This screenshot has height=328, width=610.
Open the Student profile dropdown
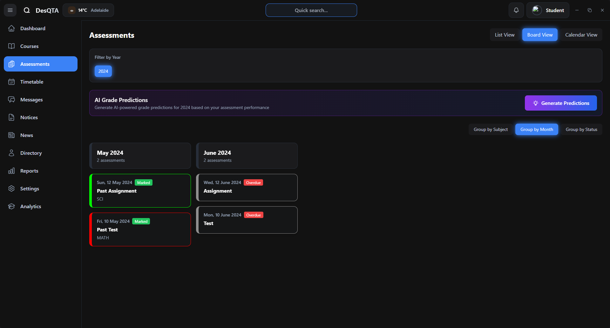(548, 10)
